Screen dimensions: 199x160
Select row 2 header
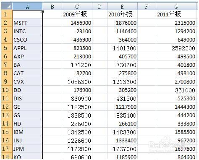[x=7, y=23]
